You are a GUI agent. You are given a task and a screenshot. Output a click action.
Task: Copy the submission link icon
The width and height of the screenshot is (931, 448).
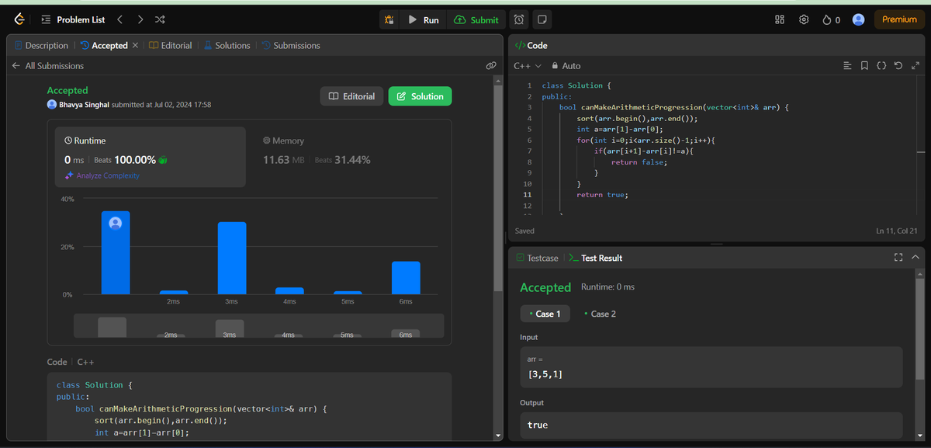[491, 66]
